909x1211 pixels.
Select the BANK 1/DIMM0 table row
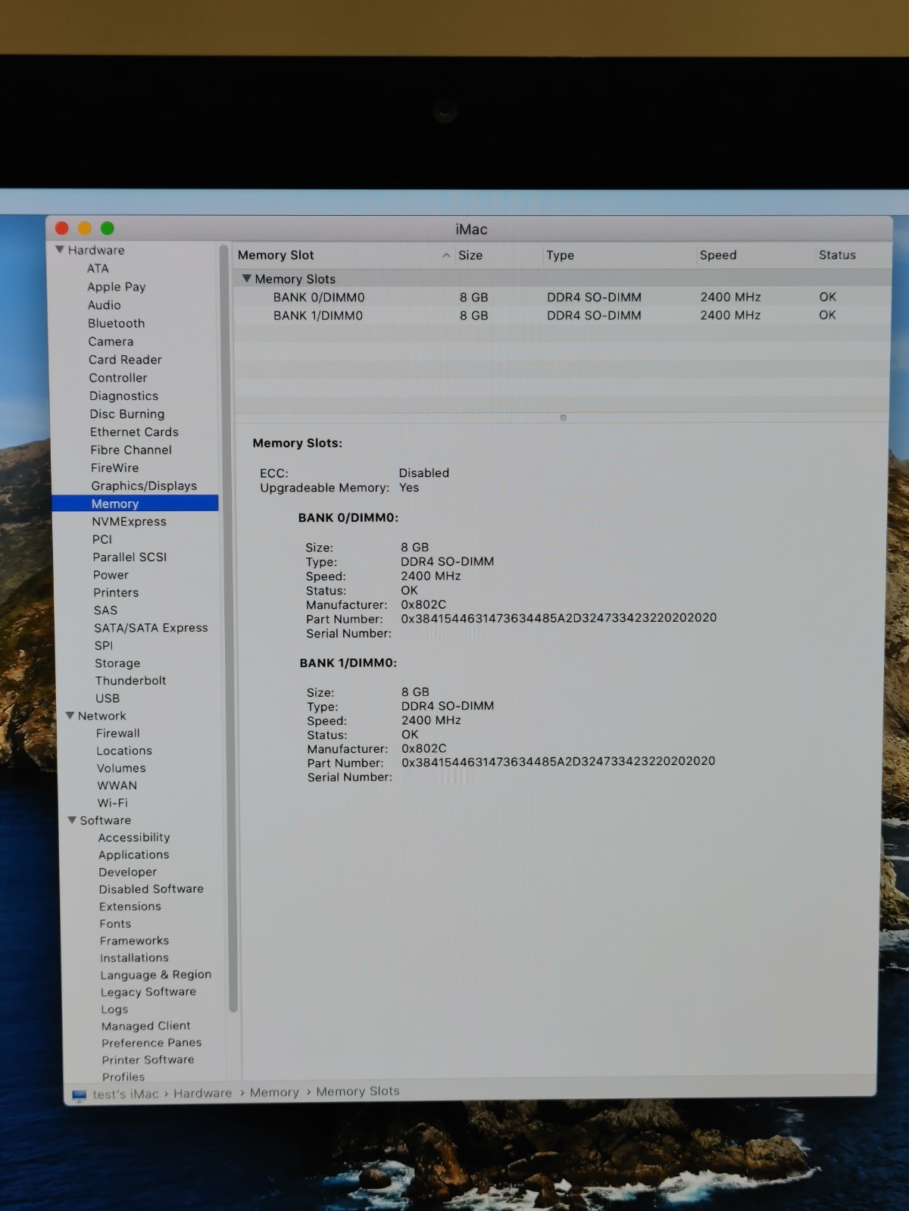pos(318,316)
